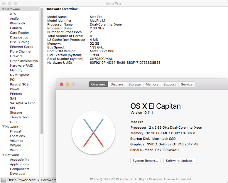This screenshot has height=183, width=228.
Task: Click the Boot ROM Version value MP11.005C.B08
Action: click(102, 51)
